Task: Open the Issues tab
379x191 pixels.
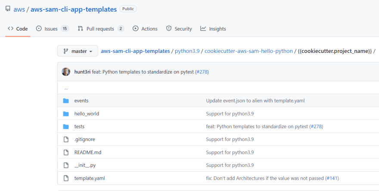Action: pyautogui.click(x=53, y=29)
